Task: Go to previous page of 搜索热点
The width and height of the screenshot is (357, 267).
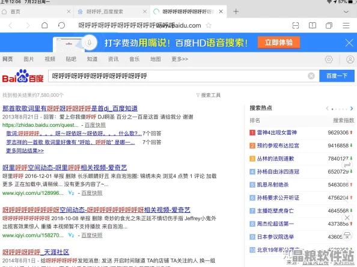Action: pos(327,108)
